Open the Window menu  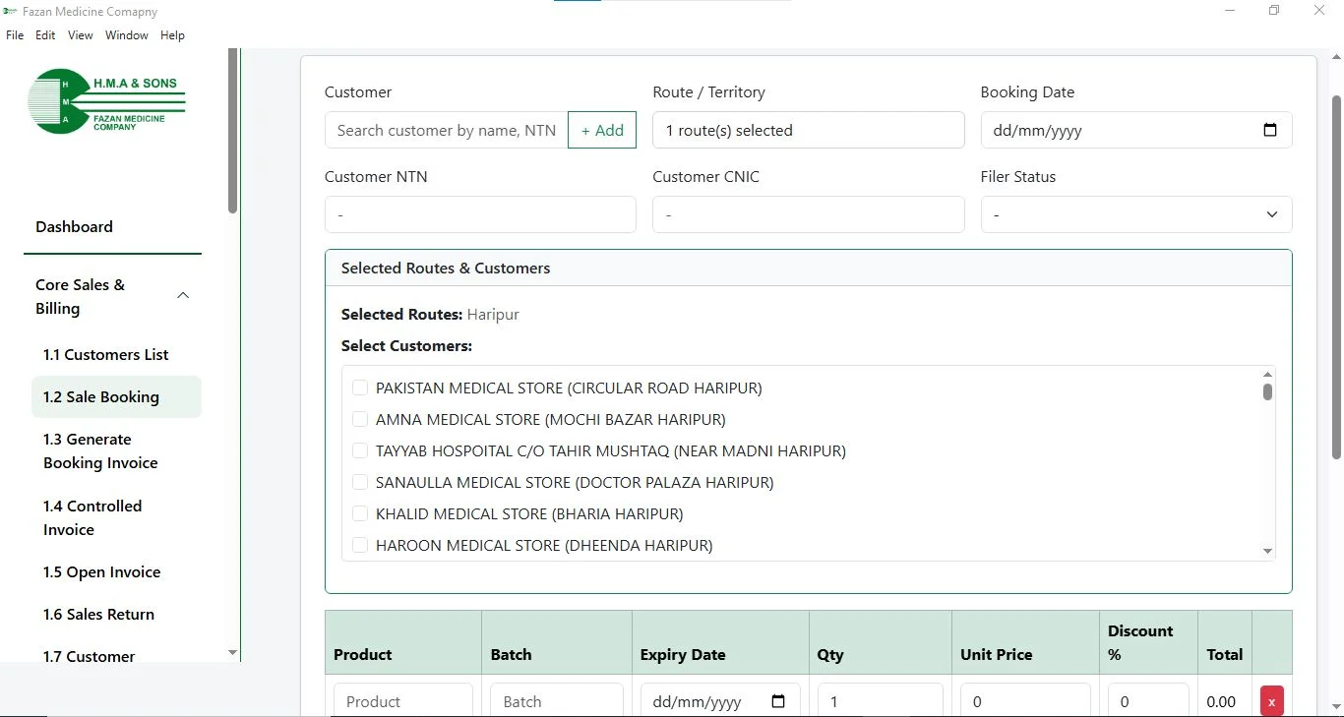127,35
